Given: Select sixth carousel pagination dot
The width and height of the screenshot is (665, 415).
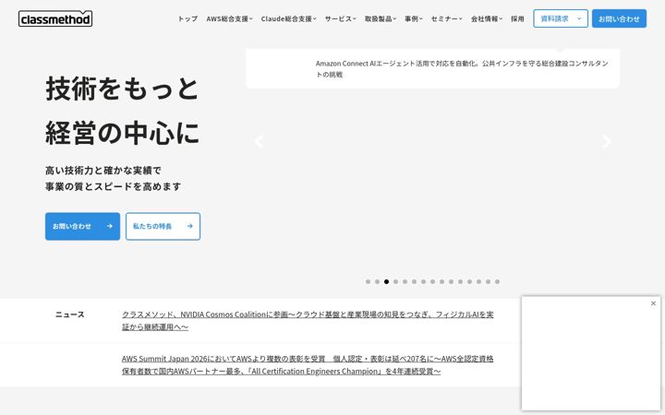Looking at the screenshot, I should [414, 281].
